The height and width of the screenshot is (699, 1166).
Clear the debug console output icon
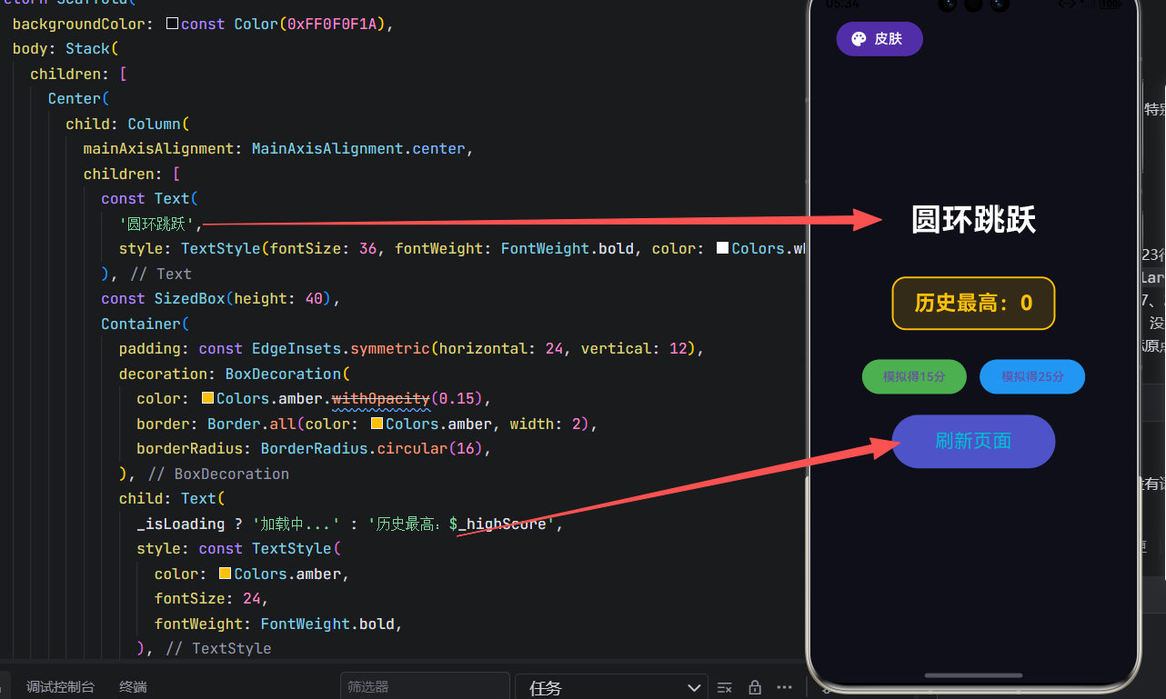pyautogui.click(x=725, y=687)
